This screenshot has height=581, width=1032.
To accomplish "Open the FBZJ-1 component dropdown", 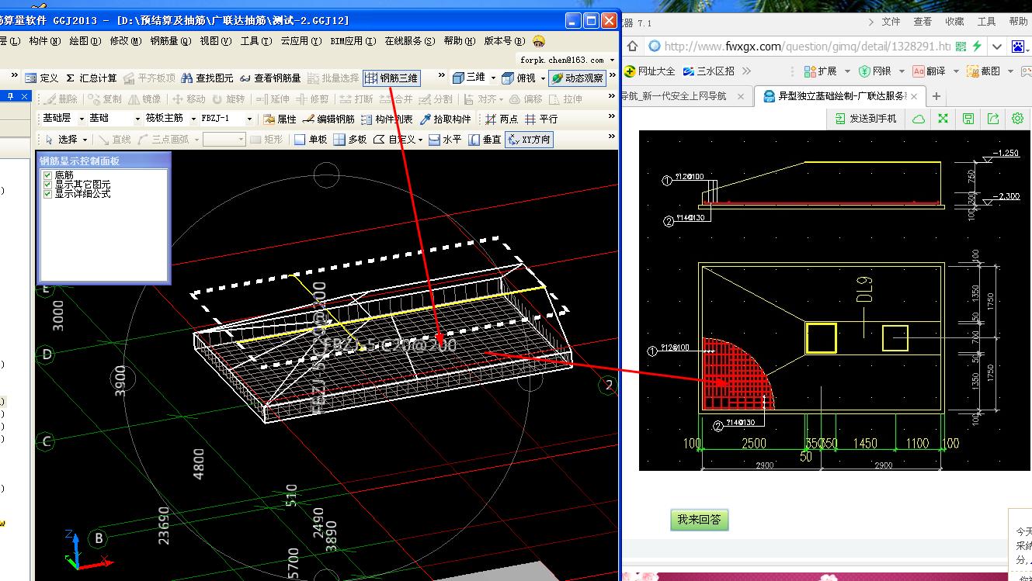I will tap(249, 119).
